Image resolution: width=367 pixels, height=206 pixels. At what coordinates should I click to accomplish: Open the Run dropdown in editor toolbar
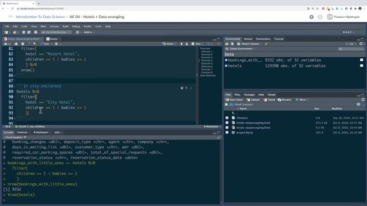point(198,44)
